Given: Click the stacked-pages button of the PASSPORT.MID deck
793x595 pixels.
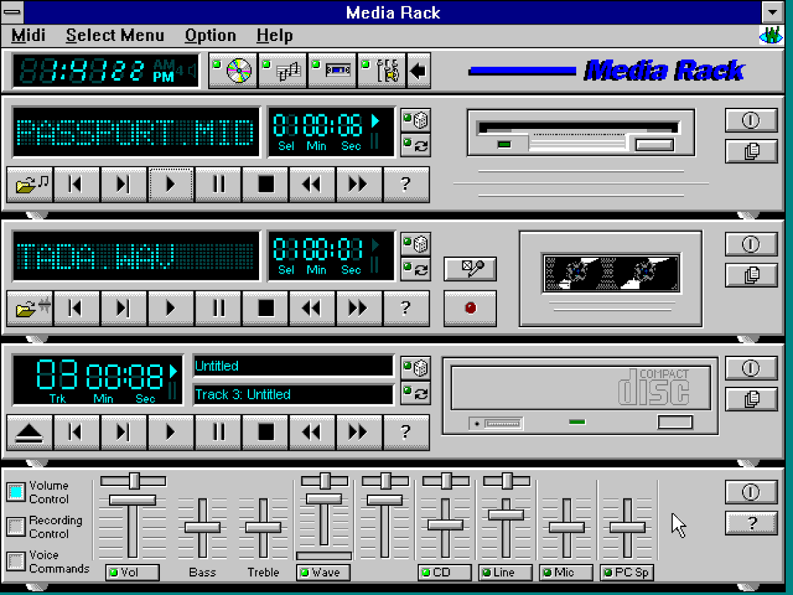Looking at the screenshot, I should (x=751, y=151).
